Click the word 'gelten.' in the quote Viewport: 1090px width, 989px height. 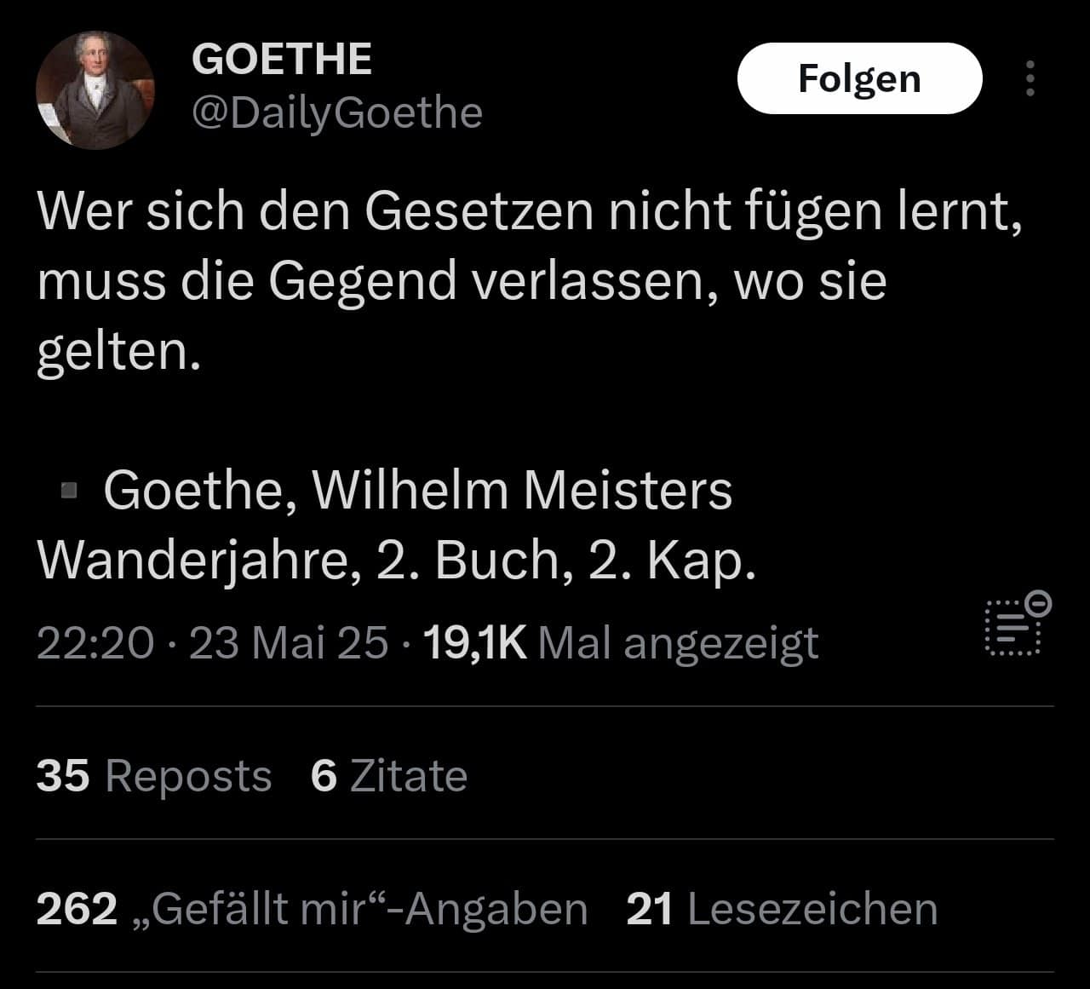click(x=118, y=352)
